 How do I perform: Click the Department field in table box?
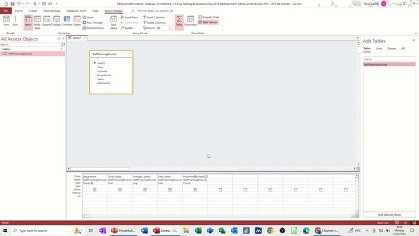[x=103, y=75]
